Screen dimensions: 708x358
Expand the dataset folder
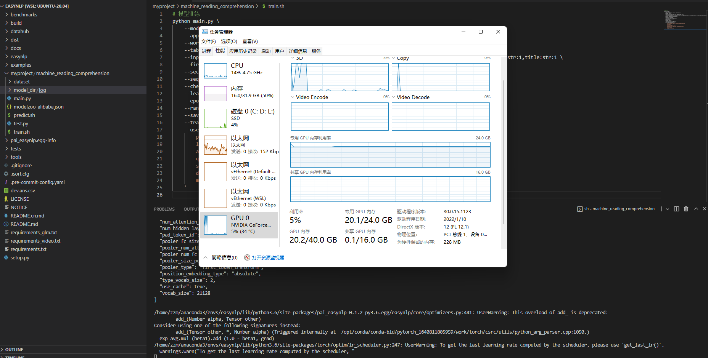[73, 82]
